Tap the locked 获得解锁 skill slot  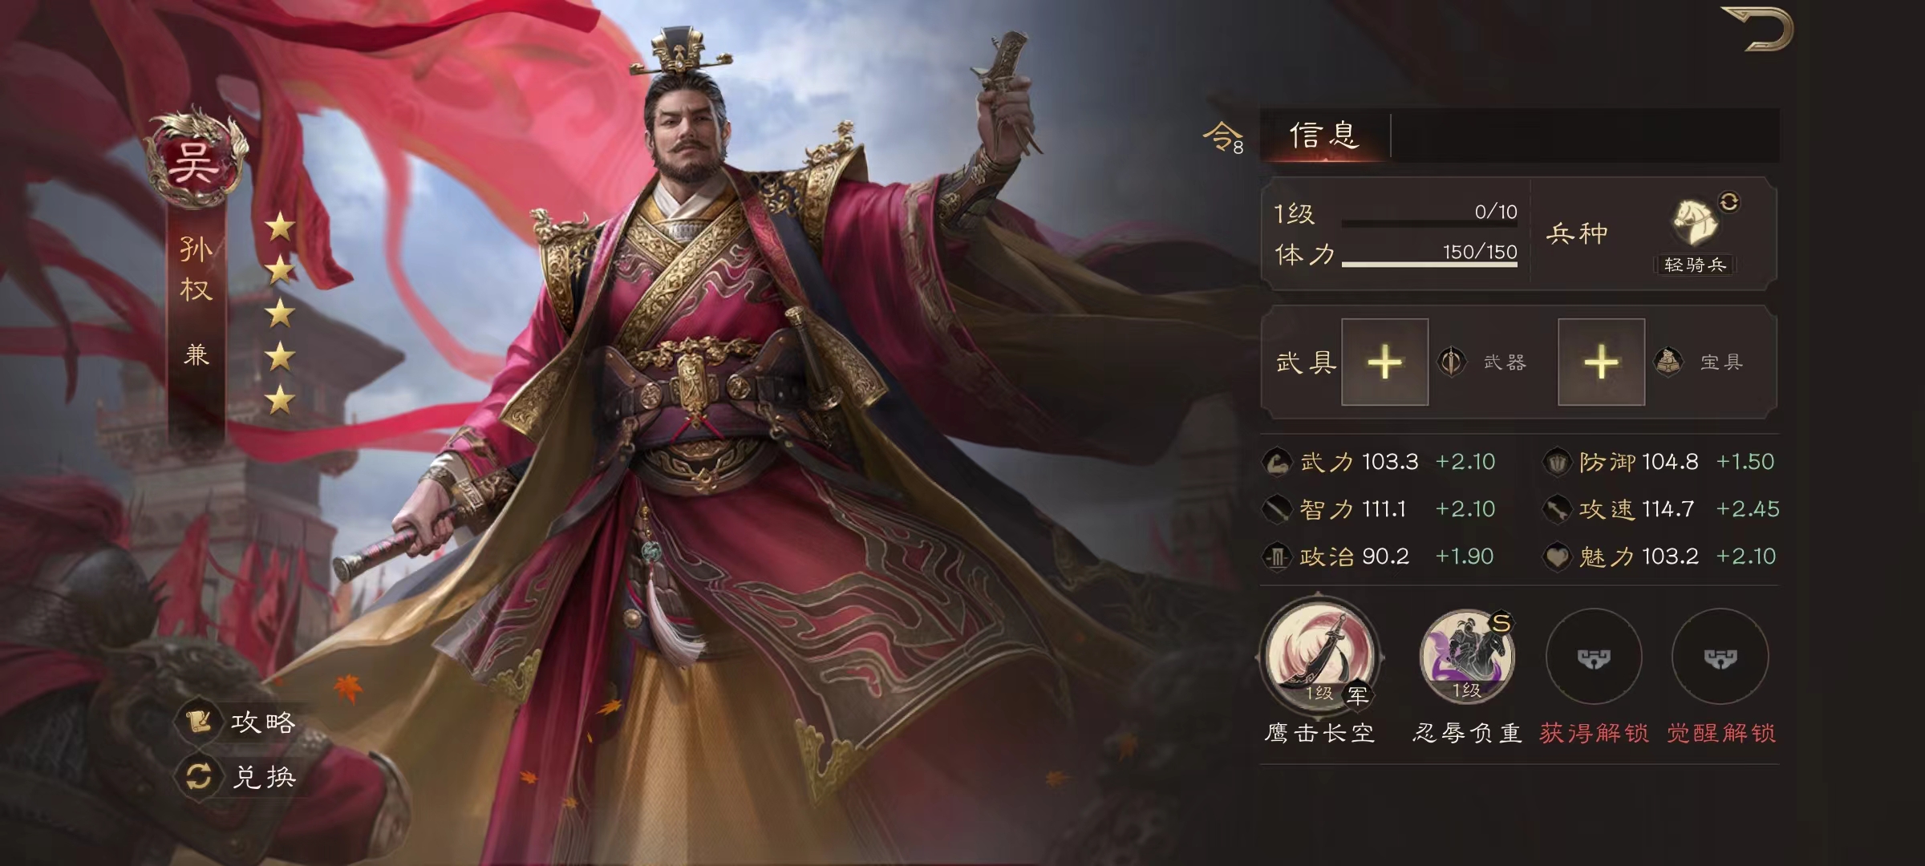tap(1594, 657)
